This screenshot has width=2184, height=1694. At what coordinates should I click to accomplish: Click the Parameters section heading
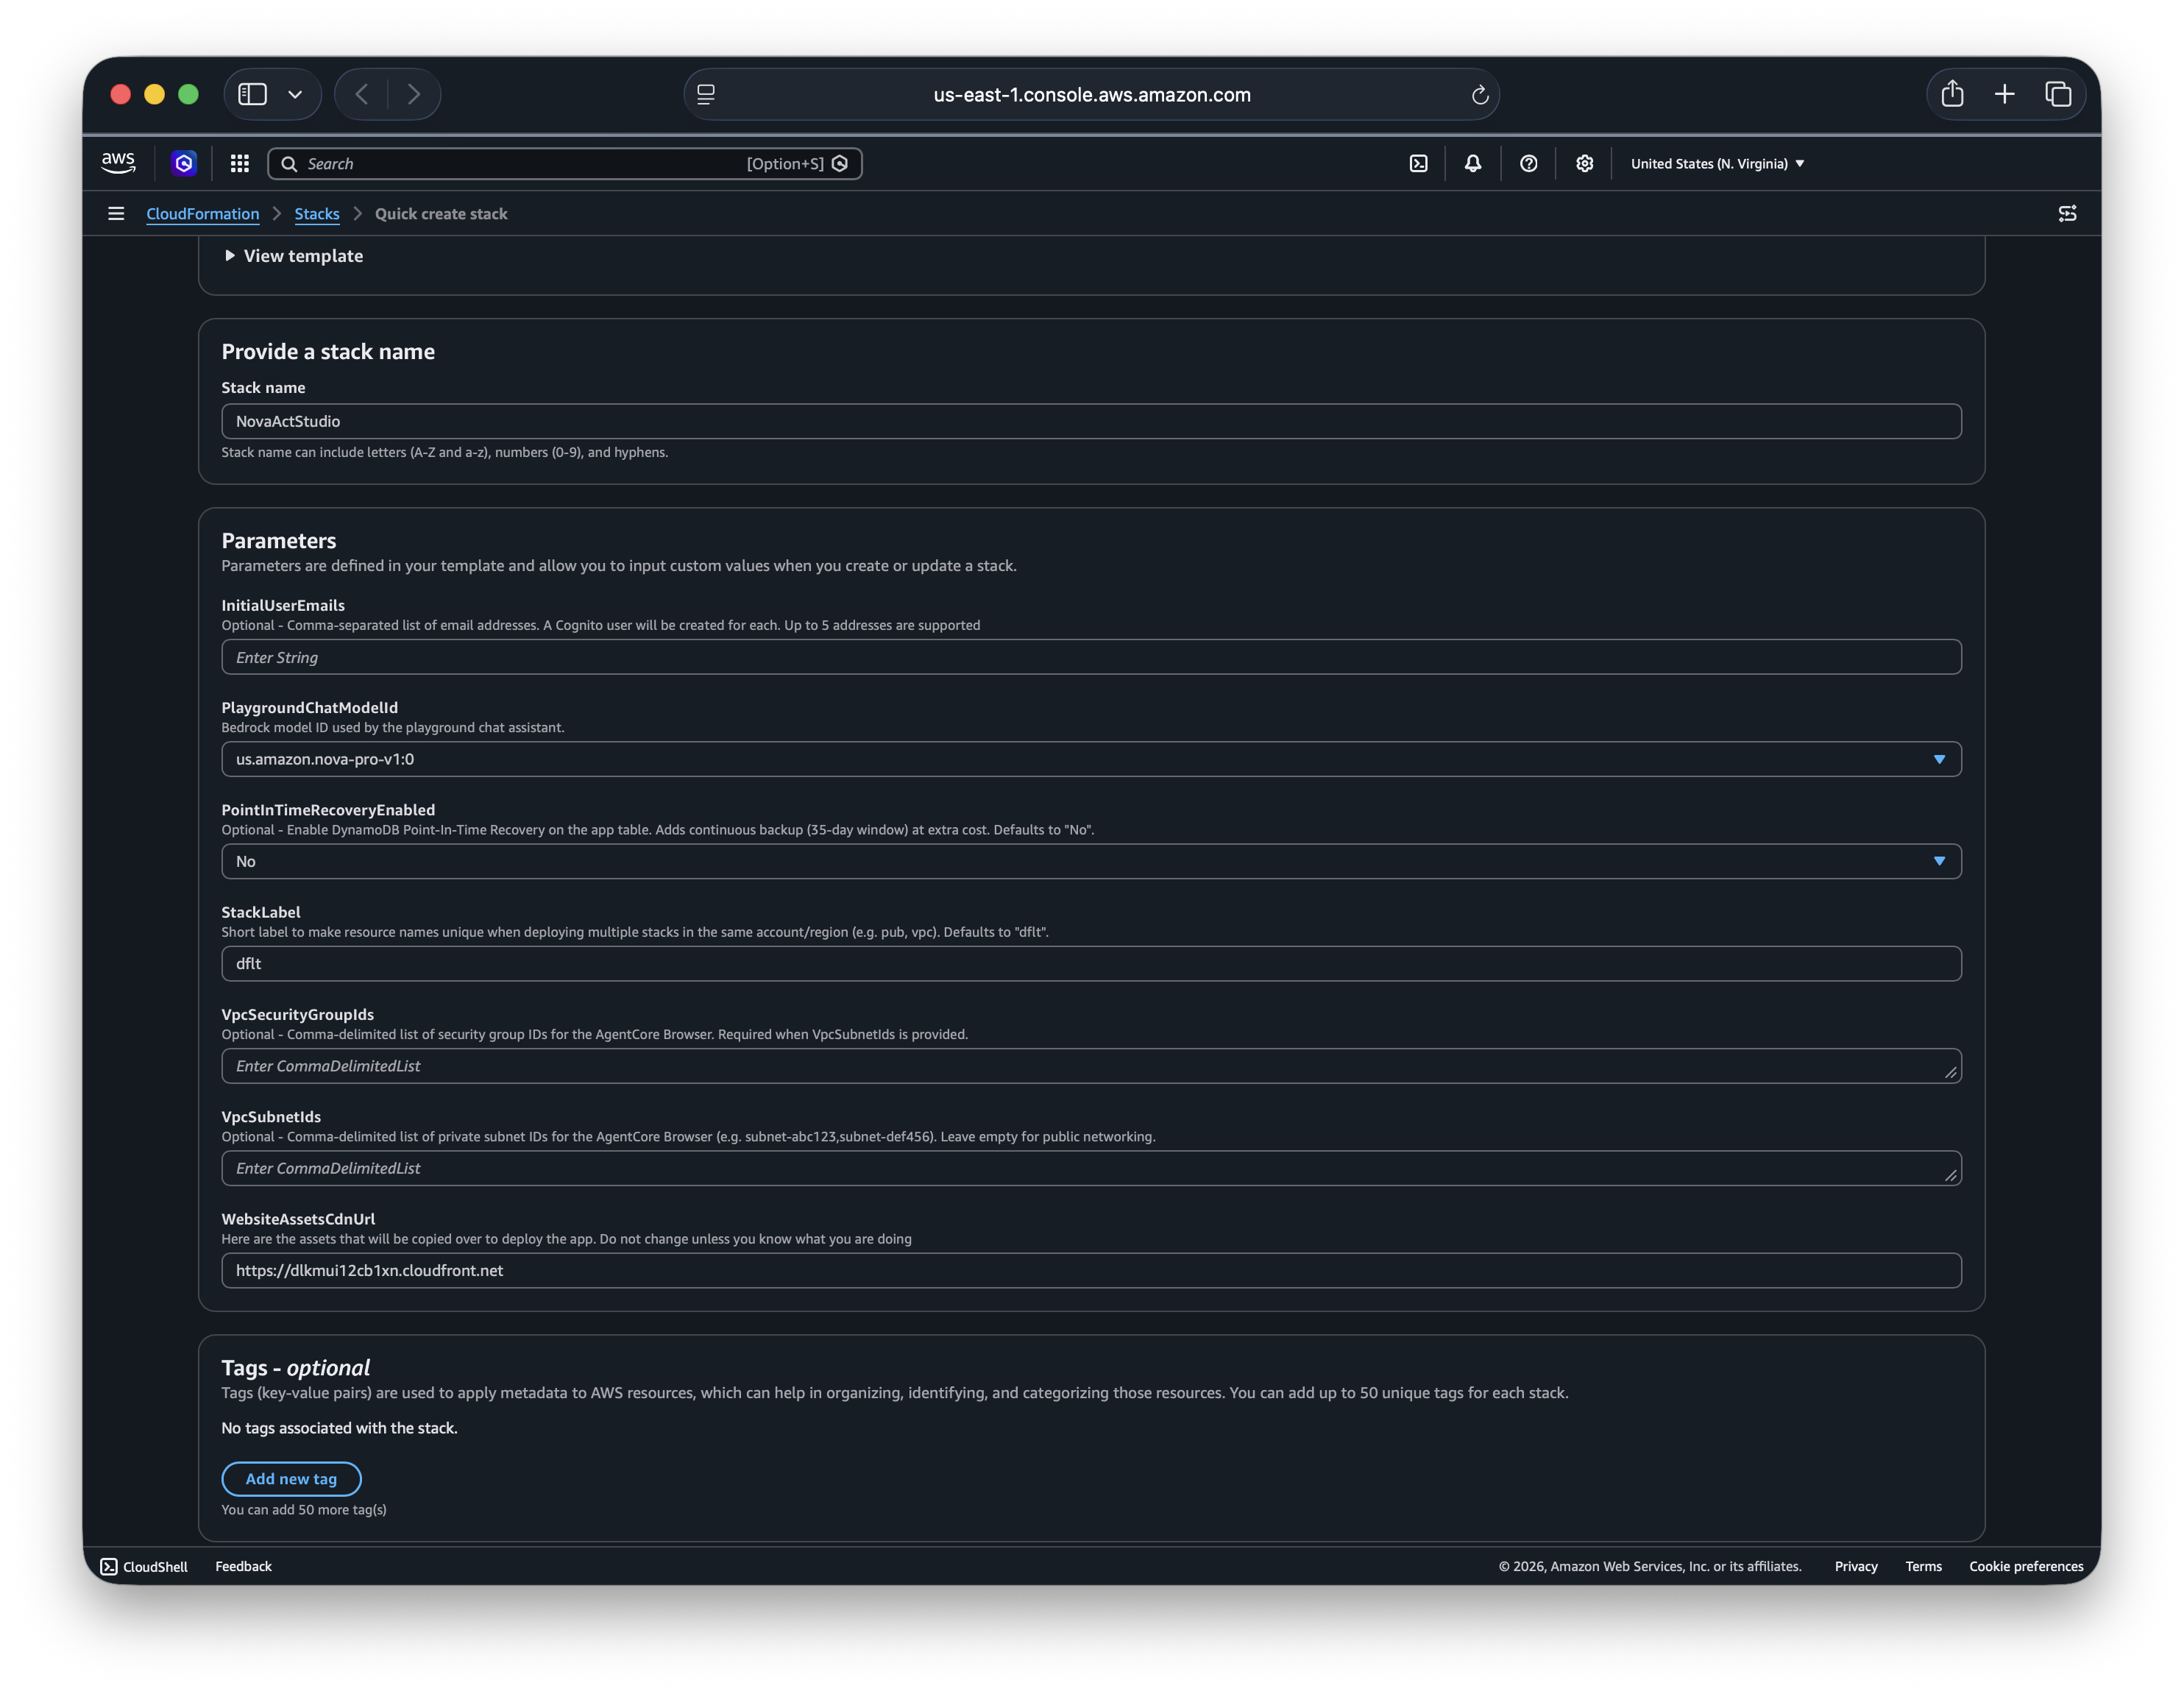(279, 540)
